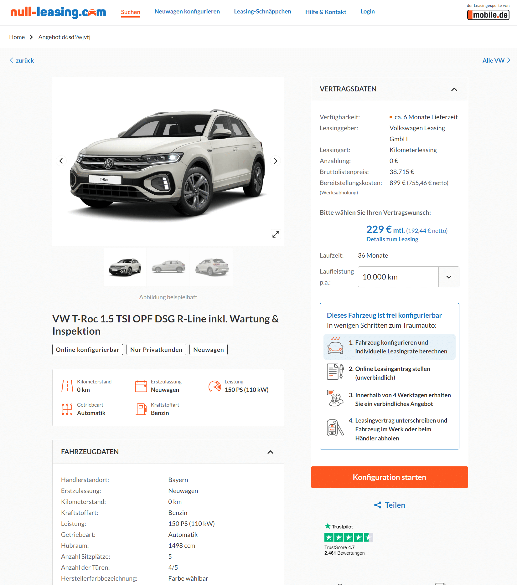Select the side-view car thumbnail
This screenshot has height=585, width=517.
[x=168, y=267]
